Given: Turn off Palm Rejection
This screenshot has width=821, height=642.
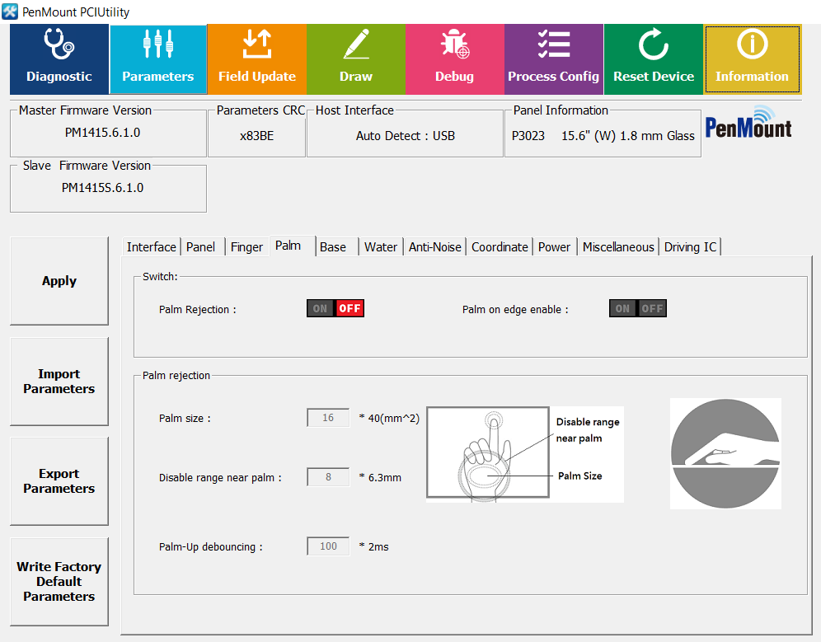Looking at the screenshot, I should [350, 307].
